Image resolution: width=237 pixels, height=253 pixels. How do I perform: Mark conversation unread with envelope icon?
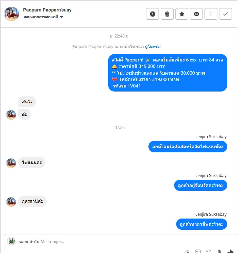click(196, 14)
